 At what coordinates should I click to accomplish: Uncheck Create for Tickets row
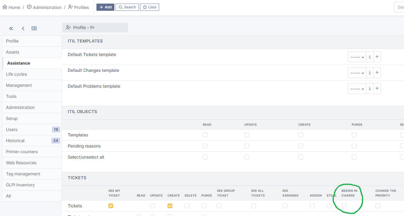(x=170, y=206)
